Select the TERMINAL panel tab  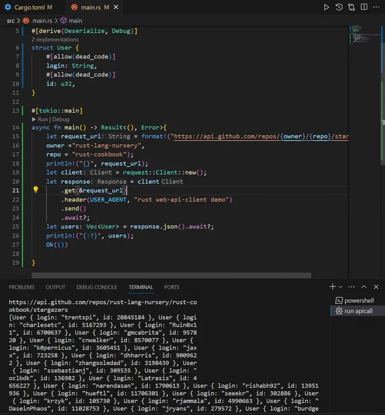point(141,287)
